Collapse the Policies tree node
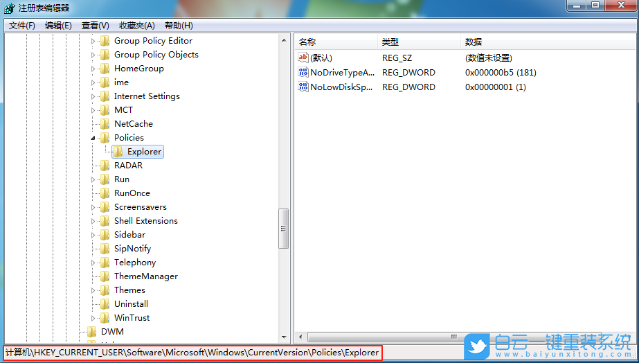This screenshot has width=639, height=363. (93, 138)
